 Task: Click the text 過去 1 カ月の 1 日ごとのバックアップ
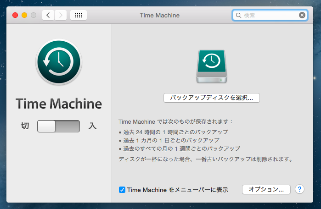171,140
